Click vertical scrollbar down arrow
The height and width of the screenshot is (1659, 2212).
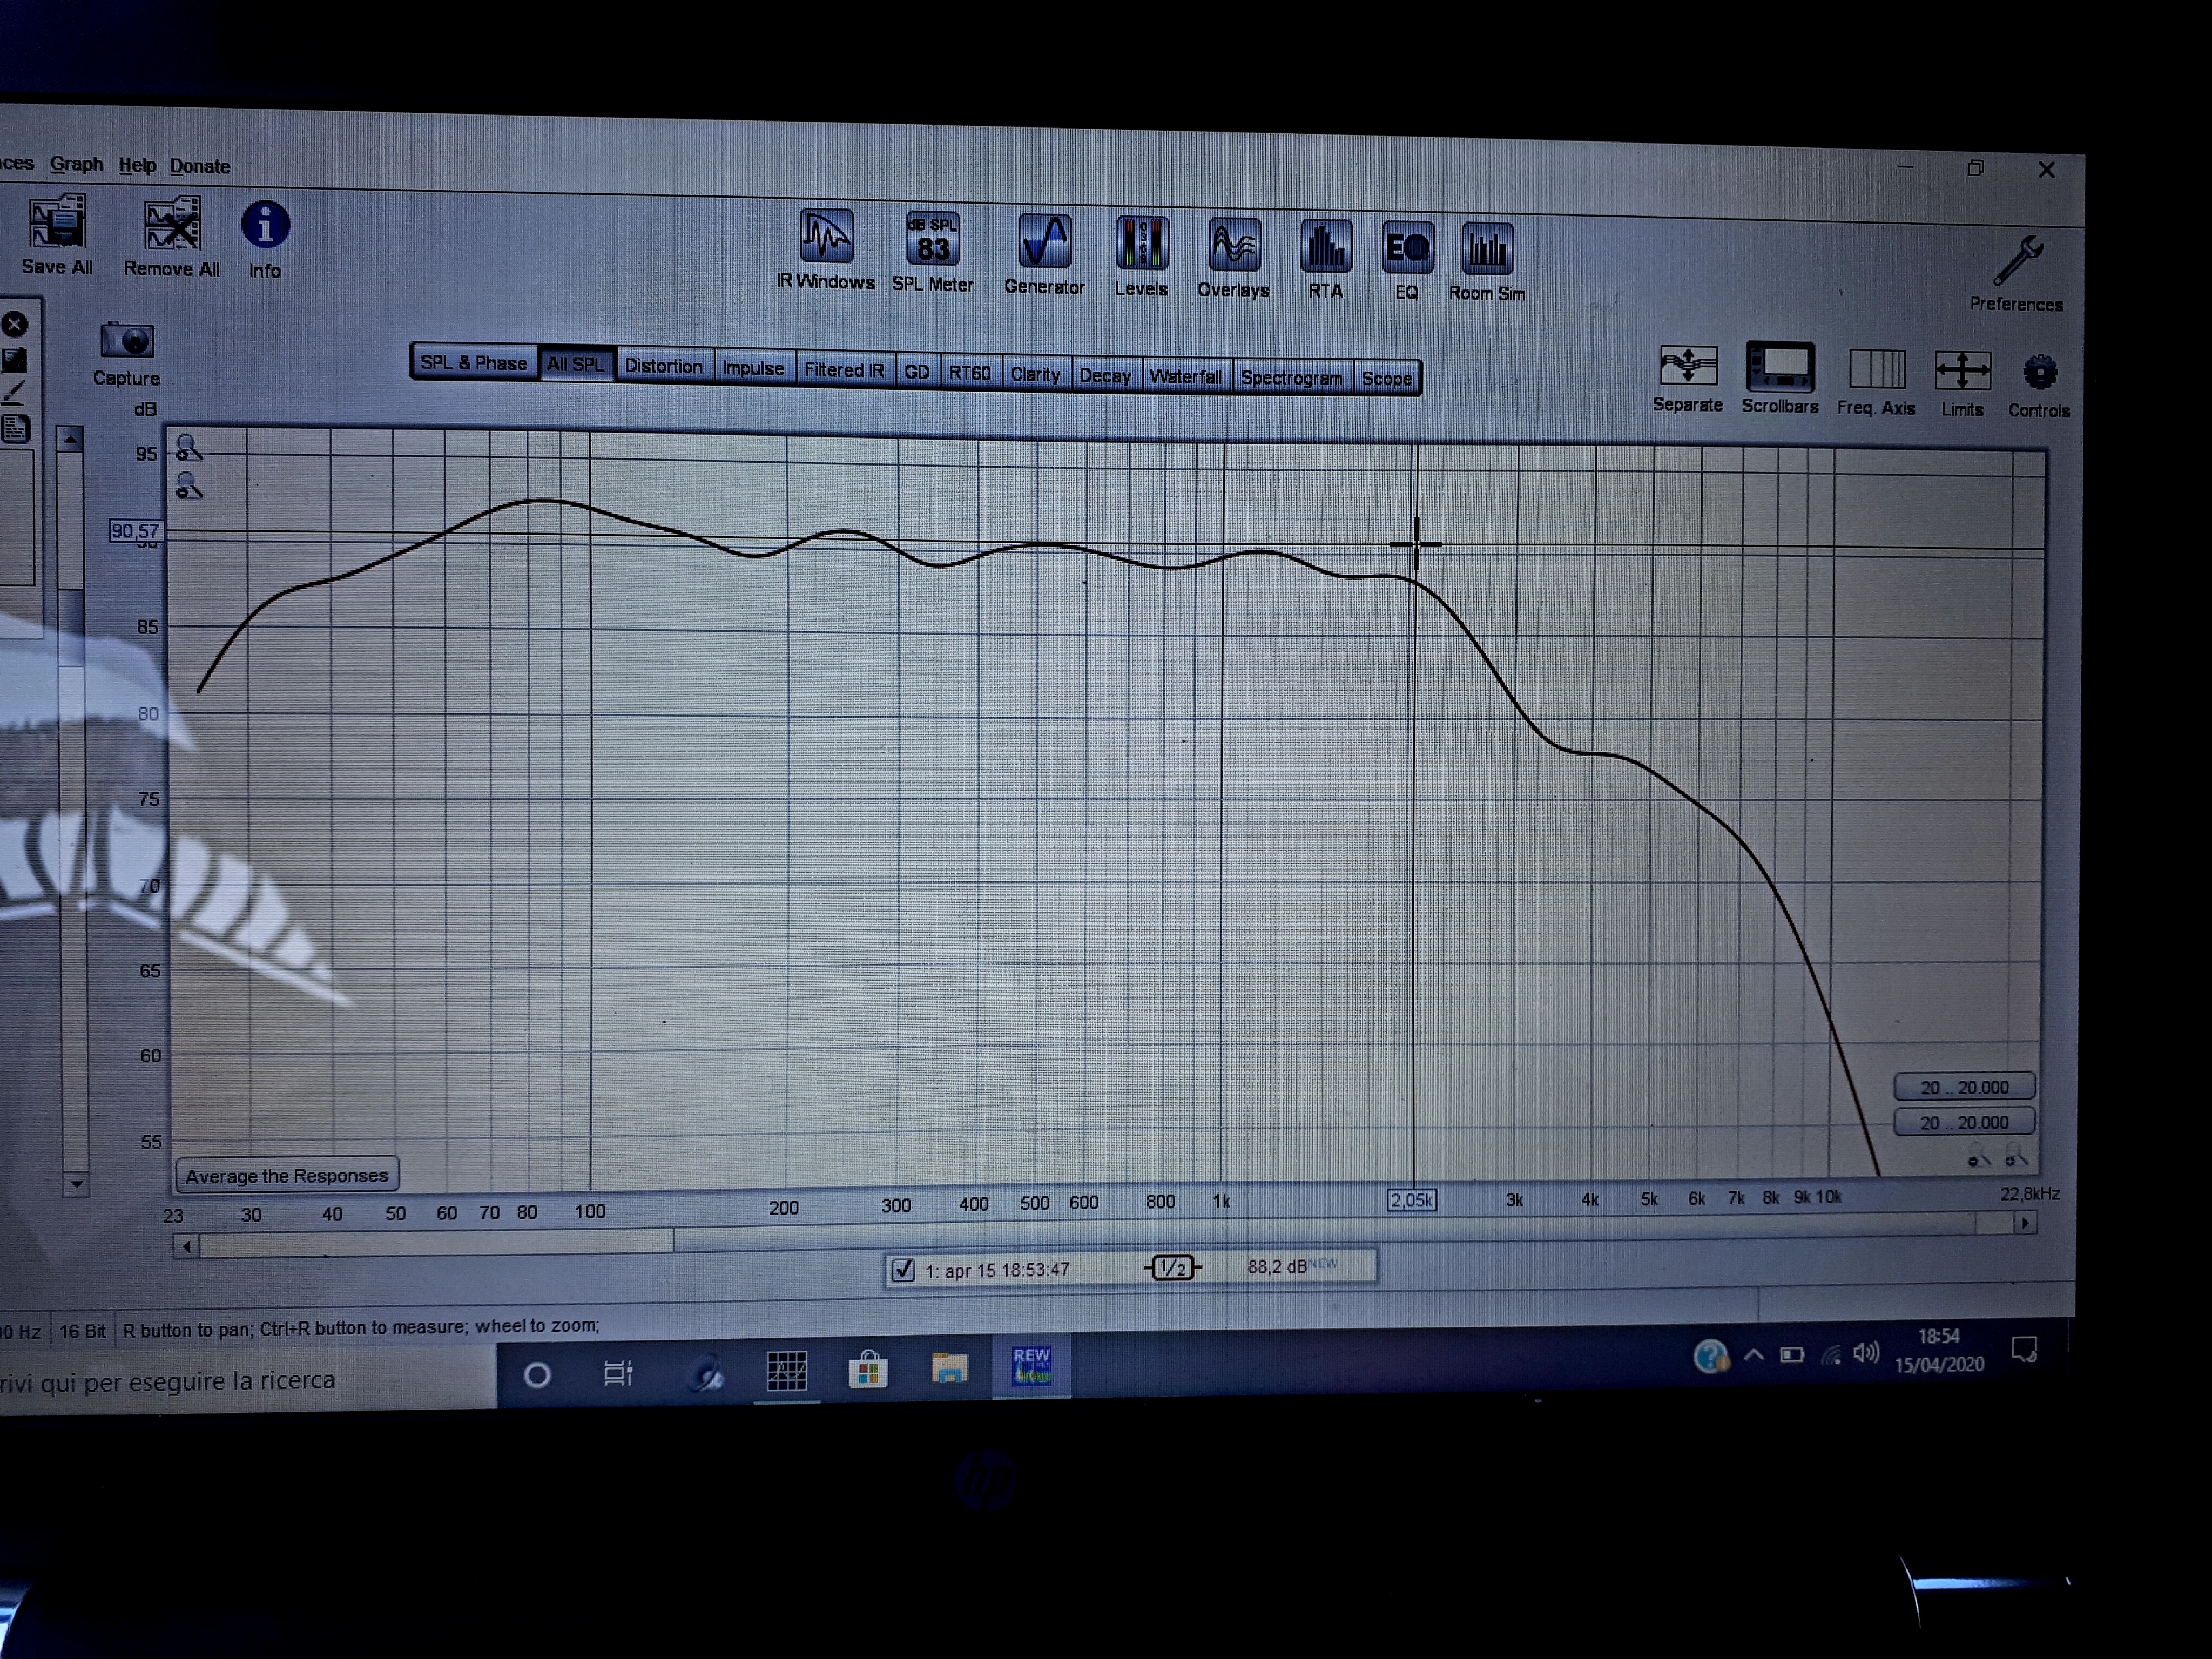tap(76, 1185)
